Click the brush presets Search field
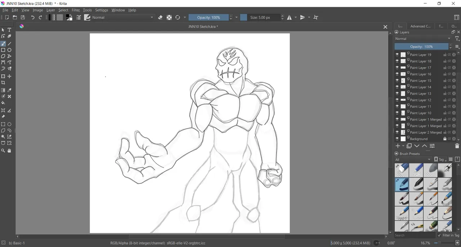 (414, 235)
